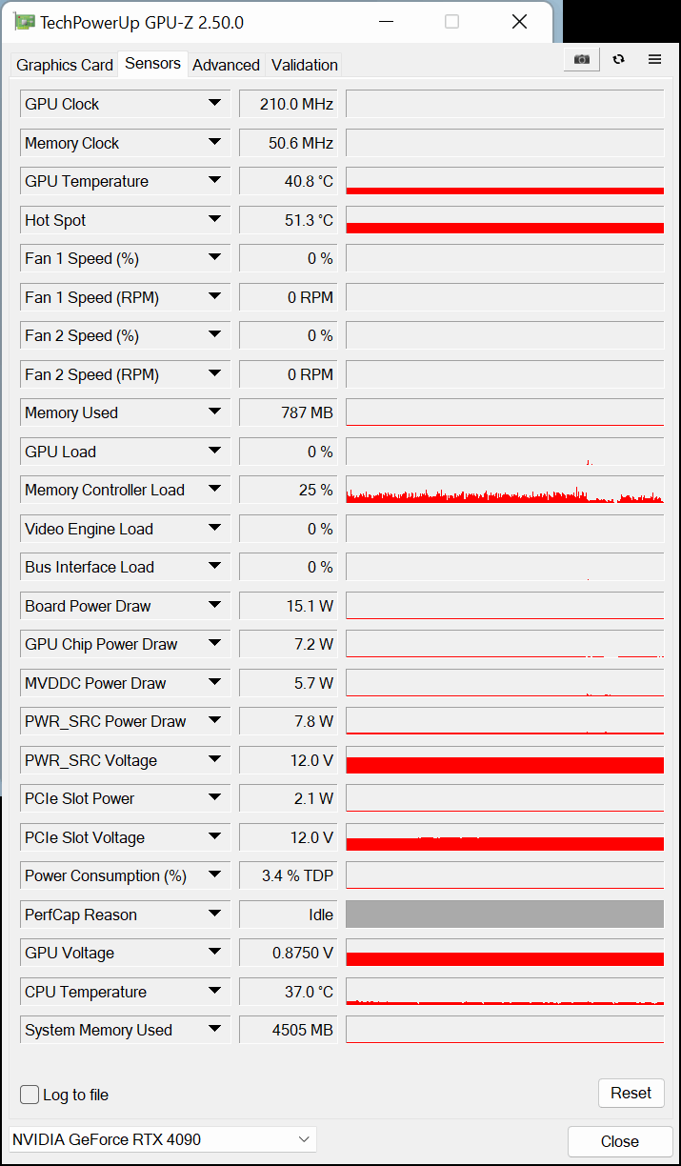Open the Fan 2 Speed (RPM) dropdown arrow

pos(215,374)
